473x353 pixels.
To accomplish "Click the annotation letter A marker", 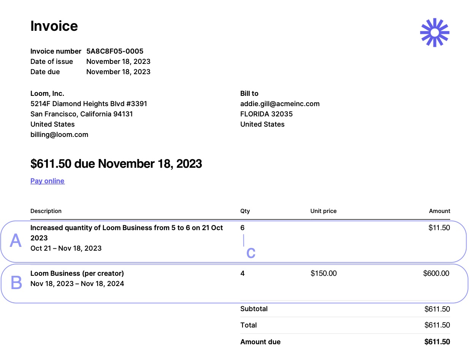I will click(x=16, y=241).
